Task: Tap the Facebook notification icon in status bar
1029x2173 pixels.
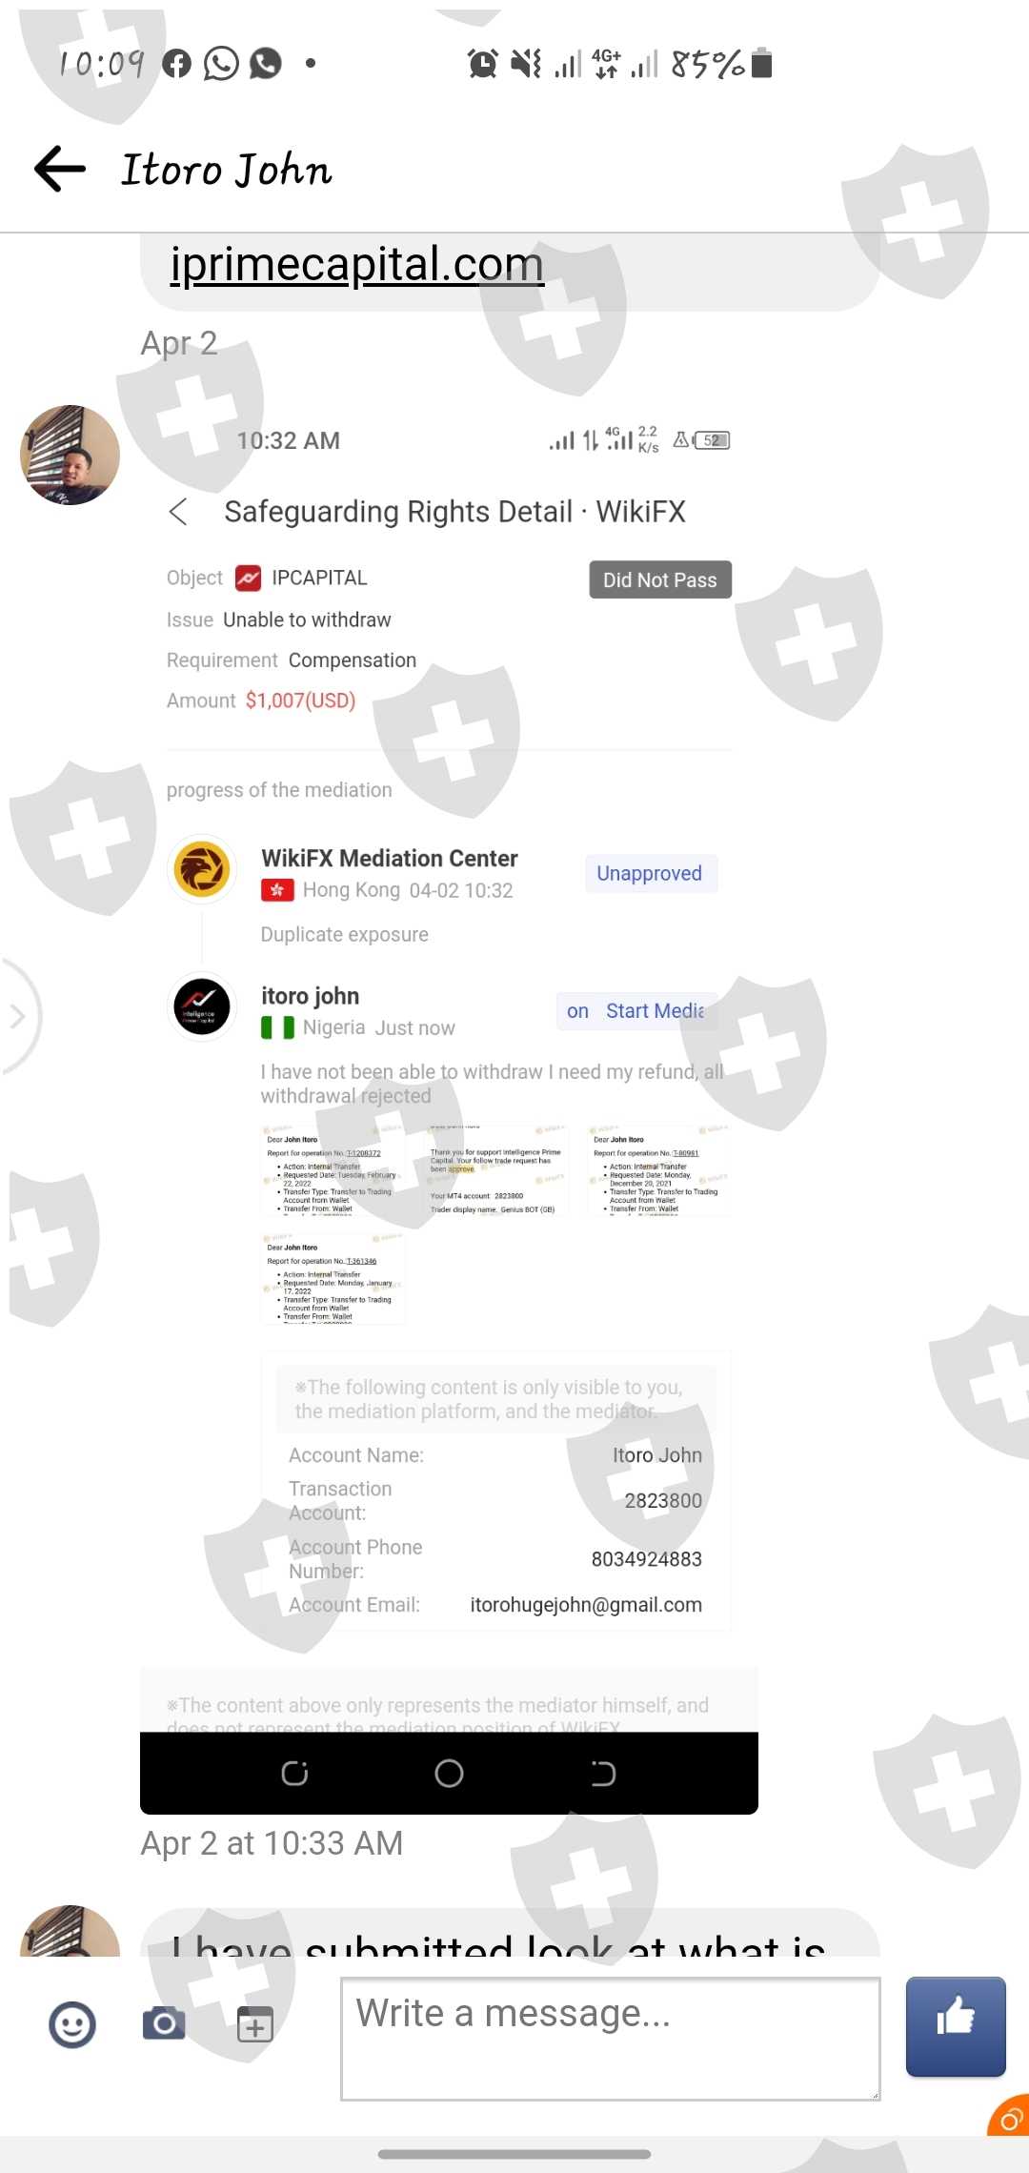Action: click(x=176, y=63)
